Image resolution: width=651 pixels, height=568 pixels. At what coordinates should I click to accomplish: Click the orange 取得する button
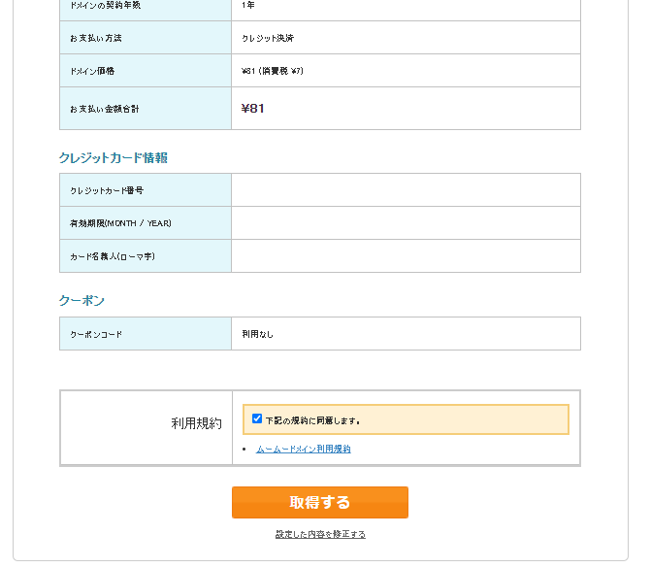[x=320, y=502]
